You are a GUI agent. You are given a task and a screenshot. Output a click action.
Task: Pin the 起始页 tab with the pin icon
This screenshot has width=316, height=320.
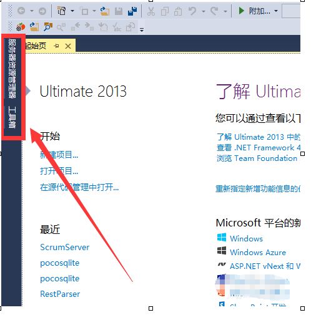coord(56,46)
